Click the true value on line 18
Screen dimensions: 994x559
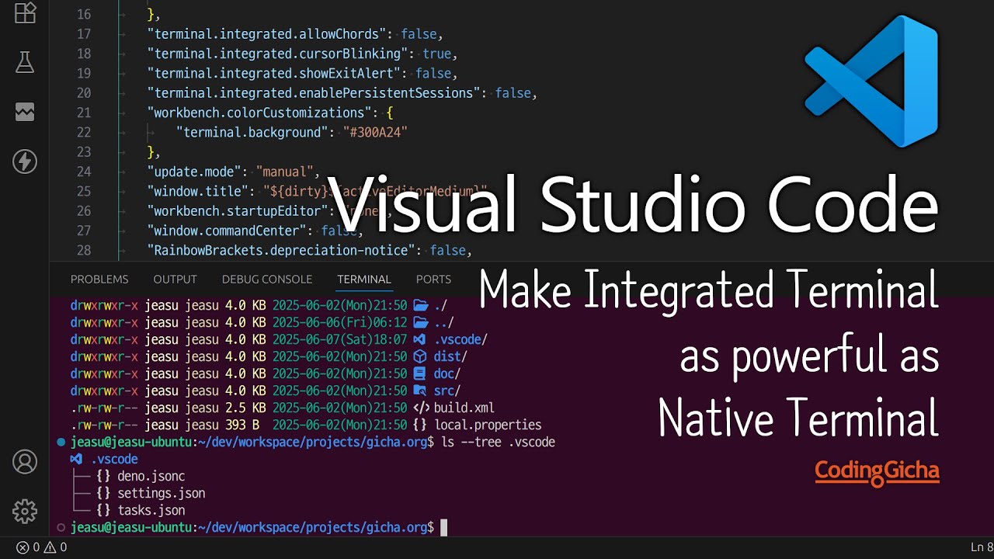click(437, 54)
